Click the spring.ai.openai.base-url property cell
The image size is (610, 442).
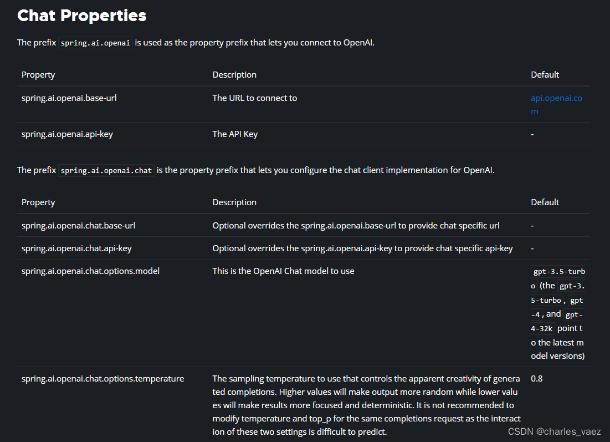tap(69, 98)
